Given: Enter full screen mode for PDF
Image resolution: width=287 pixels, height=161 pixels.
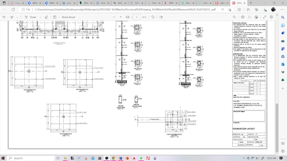Looking at the screenshot, I should tap(265, 17).
